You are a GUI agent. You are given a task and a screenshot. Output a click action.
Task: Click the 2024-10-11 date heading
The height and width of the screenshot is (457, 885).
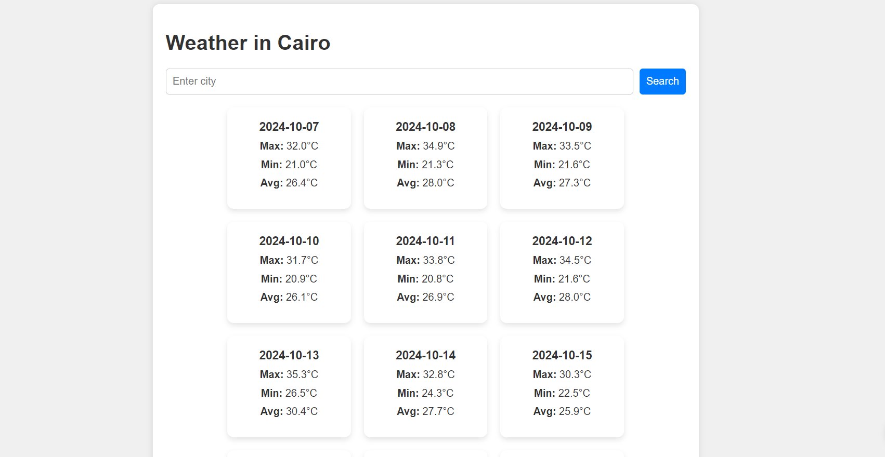pos(425,241)
